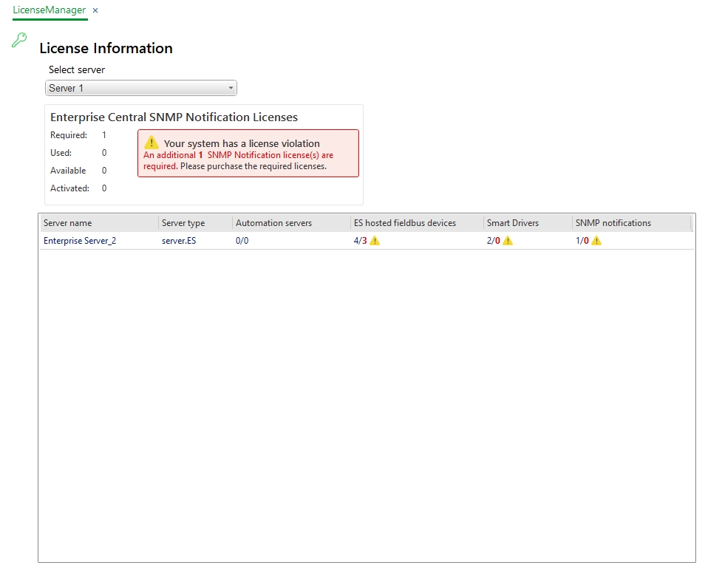Click the Used: label
Image resolution: width=705 pixels, height=568 pixels.
point(61,153)
